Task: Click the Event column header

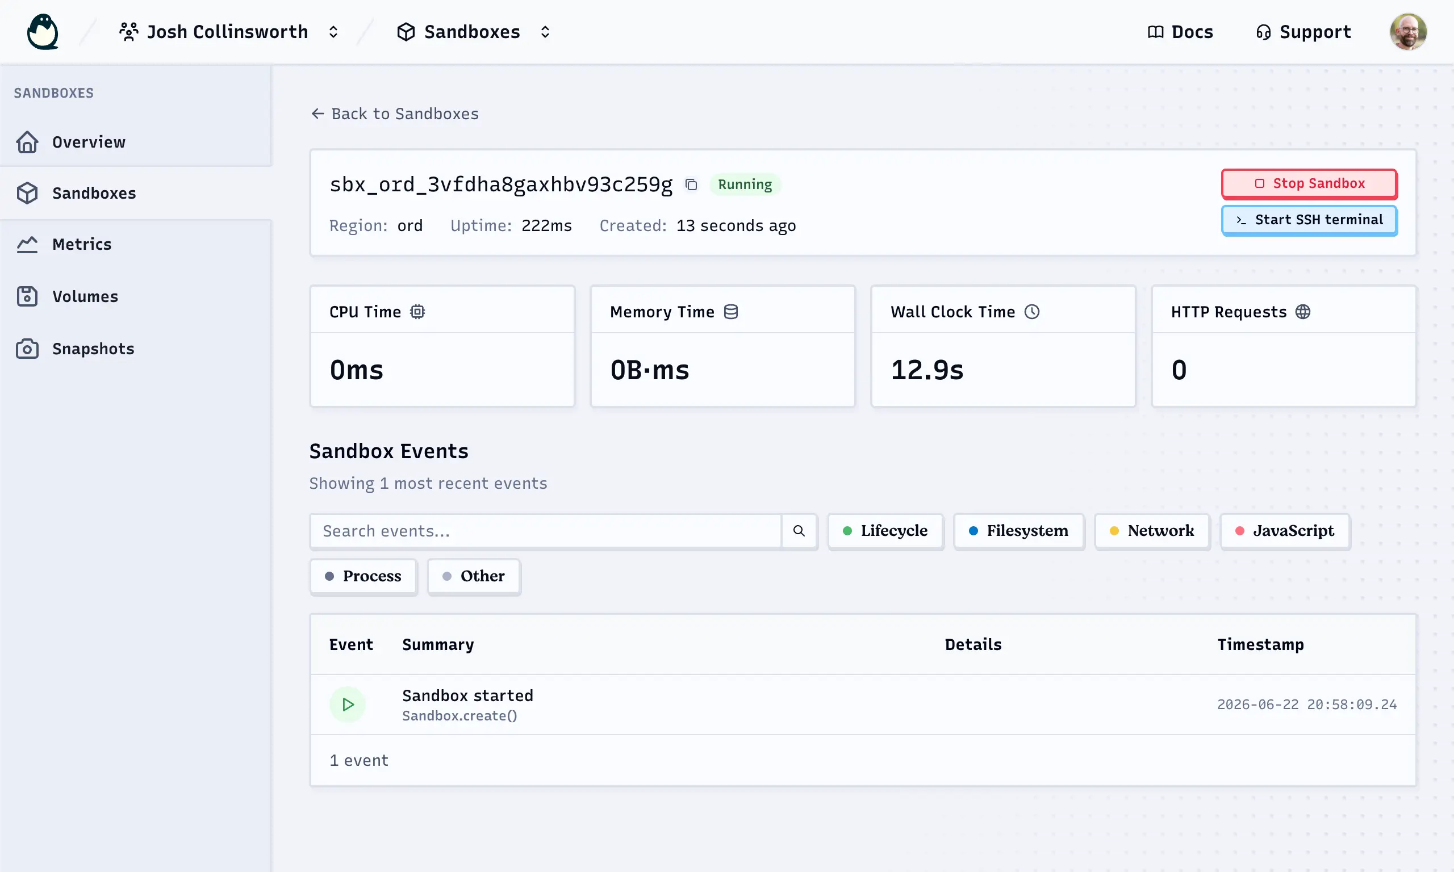Action: pos(351,644)
